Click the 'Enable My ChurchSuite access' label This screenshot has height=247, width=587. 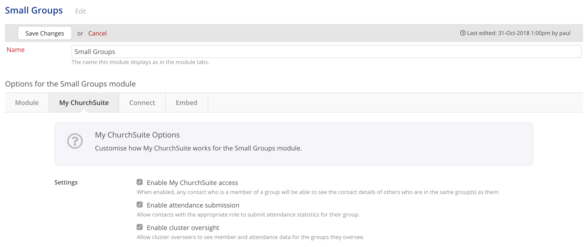(x=192, y=182)
